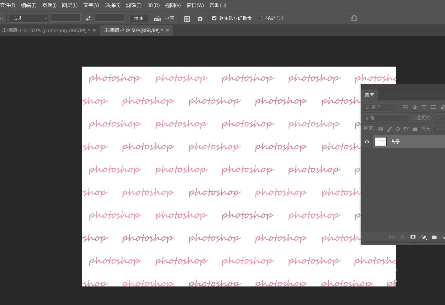Click the 填充 fill value field
This screenshot has height=305, width=445.
[x=439, y=129]
